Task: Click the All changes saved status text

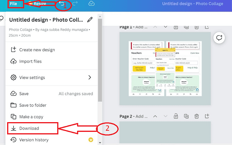Action: pyautogui.click(x=76, y=94)
